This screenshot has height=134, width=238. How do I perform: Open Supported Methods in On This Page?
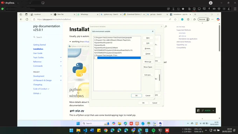tap(183, 30)
